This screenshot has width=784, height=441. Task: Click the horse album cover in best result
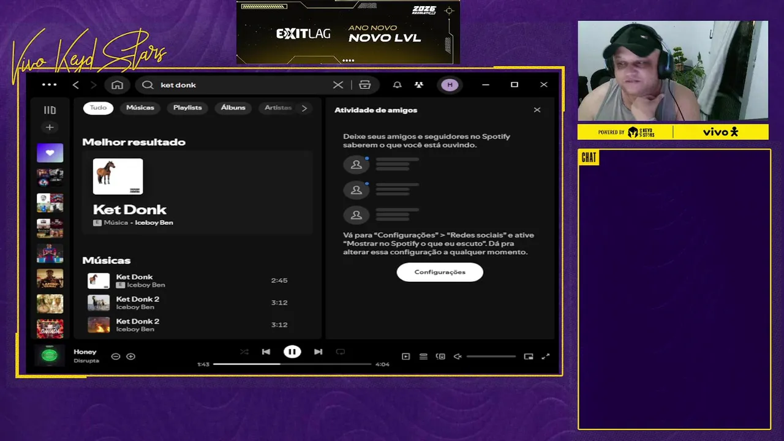118,176
